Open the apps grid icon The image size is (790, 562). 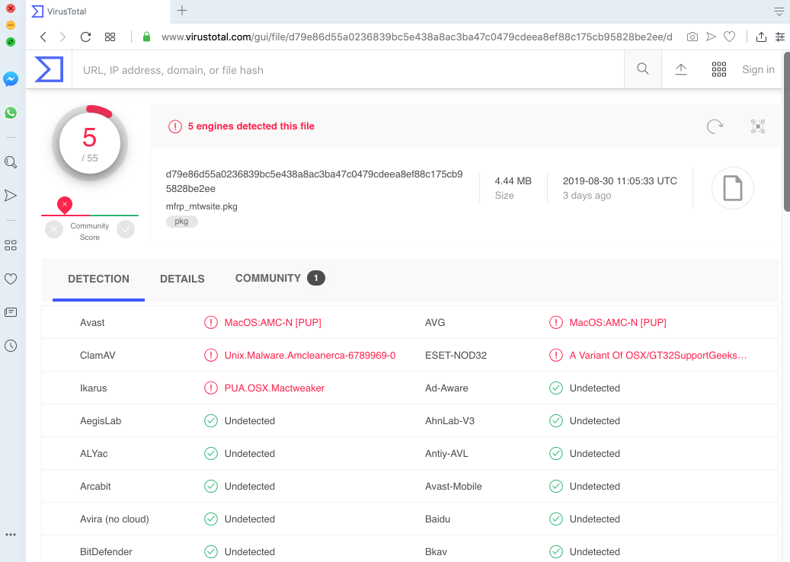pyautogui.click(x=718, y=69)
